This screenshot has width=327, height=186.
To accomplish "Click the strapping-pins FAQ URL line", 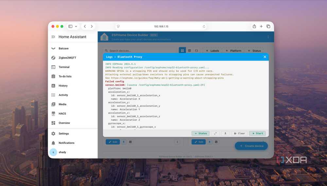I will click(164, 78).
